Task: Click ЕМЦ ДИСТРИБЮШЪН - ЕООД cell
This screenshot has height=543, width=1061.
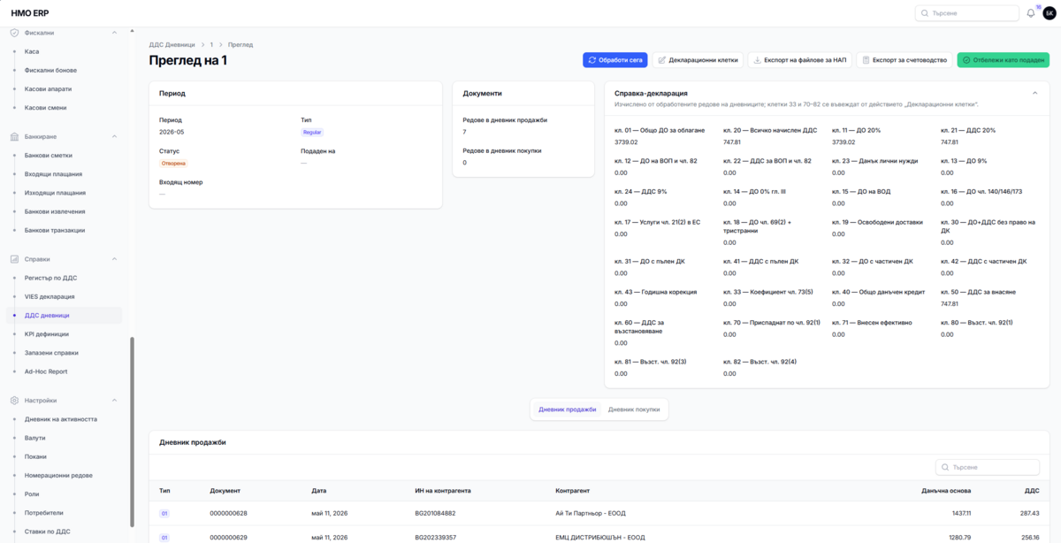Action: click(599, 538)
